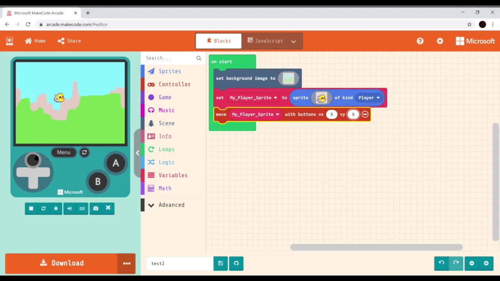Go back in the browser
The image size is (500, 281).
(x=7, y=24)
